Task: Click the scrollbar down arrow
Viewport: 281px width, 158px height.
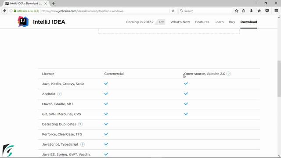Action: click(279, 156)
